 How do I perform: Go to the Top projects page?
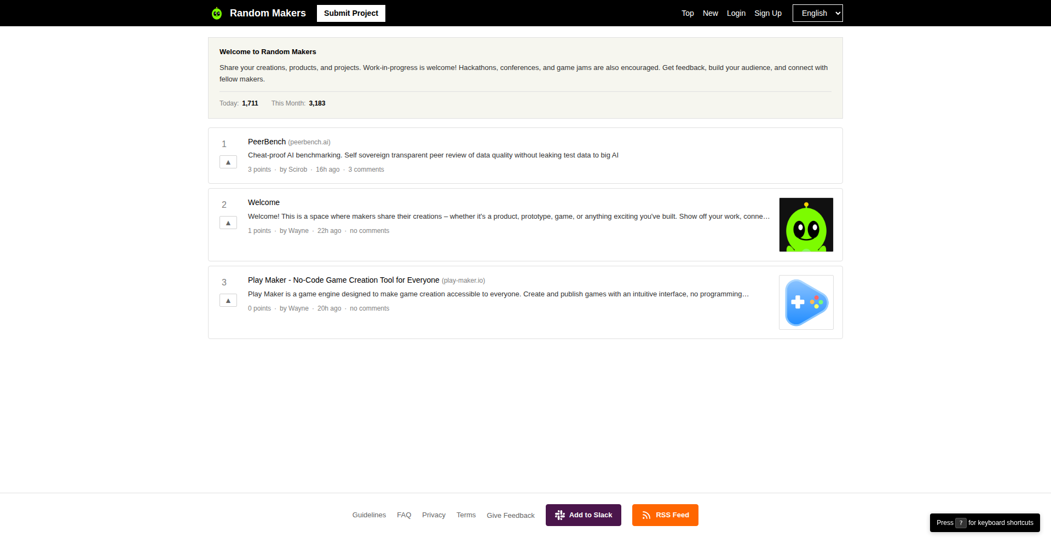point(688,13)
